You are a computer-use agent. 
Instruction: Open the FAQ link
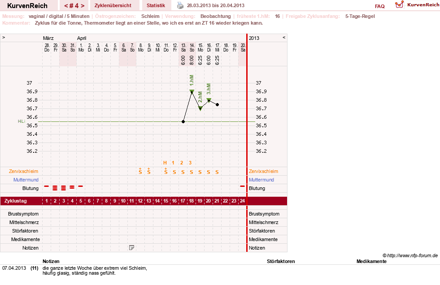click(x=379, y=6)
